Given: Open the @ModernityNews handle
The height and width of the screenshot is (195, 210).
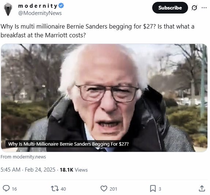Looking at the screenshot, I should [40, 13].
